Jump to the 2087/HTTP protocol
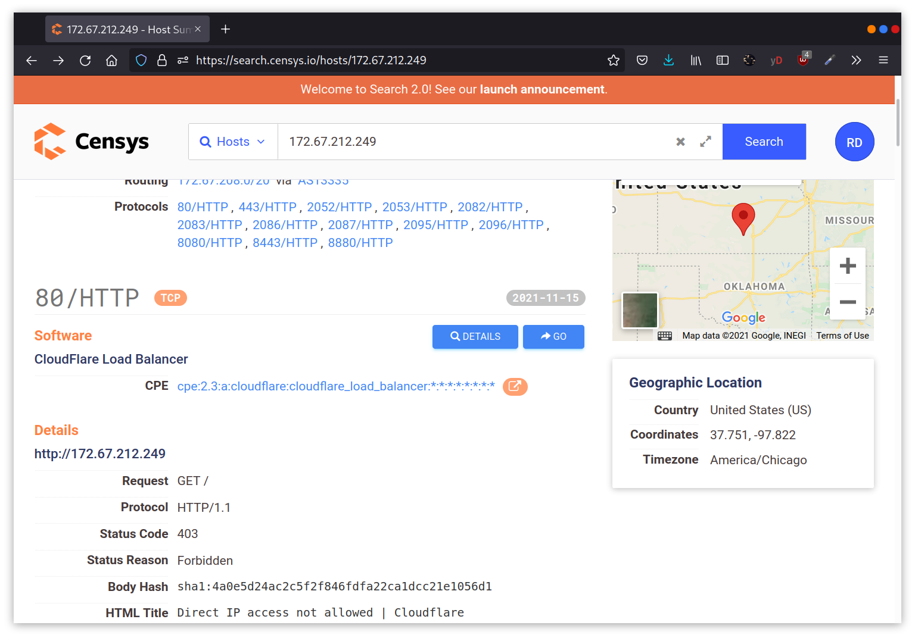Viewport: 915px width, 638px height. coord(360,225)
